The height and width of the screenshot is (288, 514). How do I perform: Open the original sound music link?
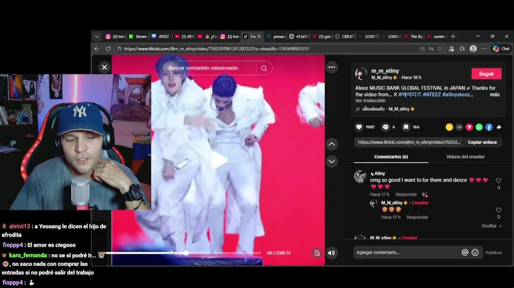[x=385, y=109]
